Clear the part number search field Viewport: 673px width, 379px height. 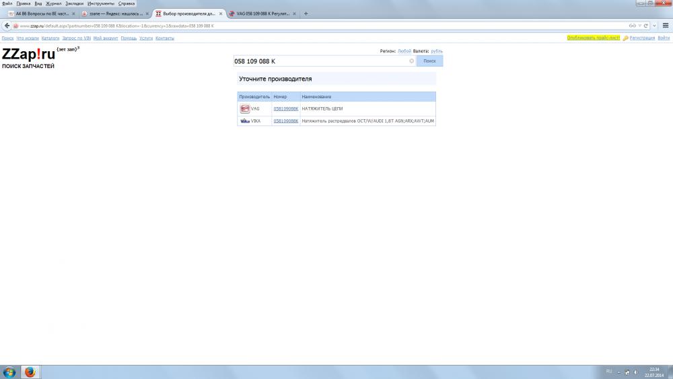coord(412,61)
